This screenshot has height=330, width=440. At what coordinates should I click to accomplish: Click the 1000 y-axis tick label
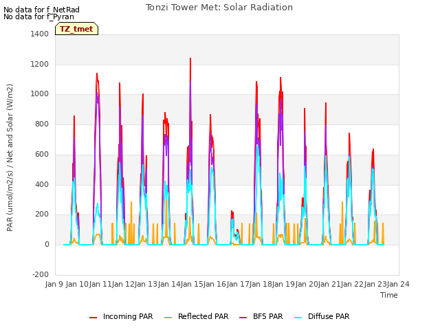40,94
